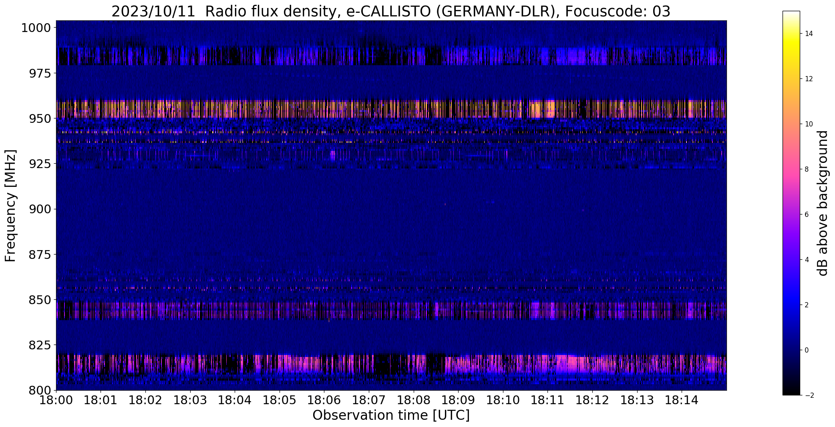Pick the yellow region of the colorbar

(x=791, y=45)
